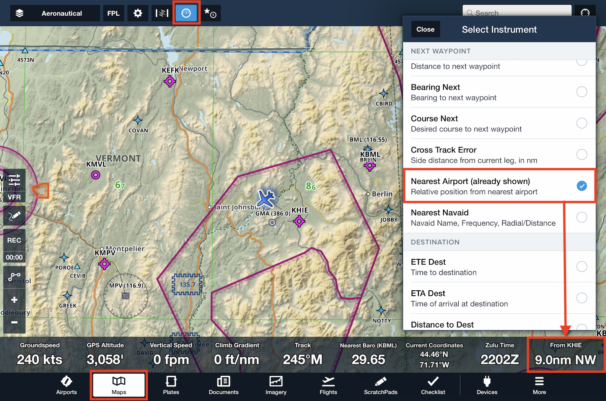Tap the MPV (116.9) VOR compass rose

click(125, 296)
